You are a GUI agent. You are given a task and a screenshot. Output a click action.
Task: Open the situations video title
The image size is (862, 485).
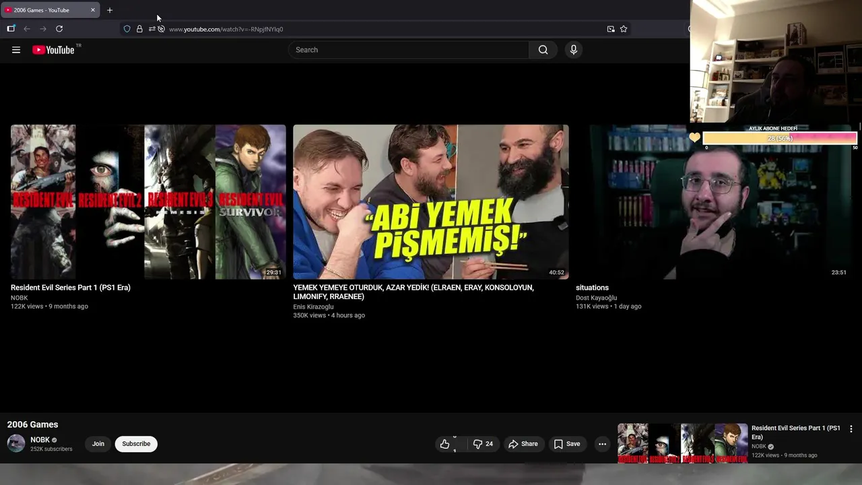(592, 288)
